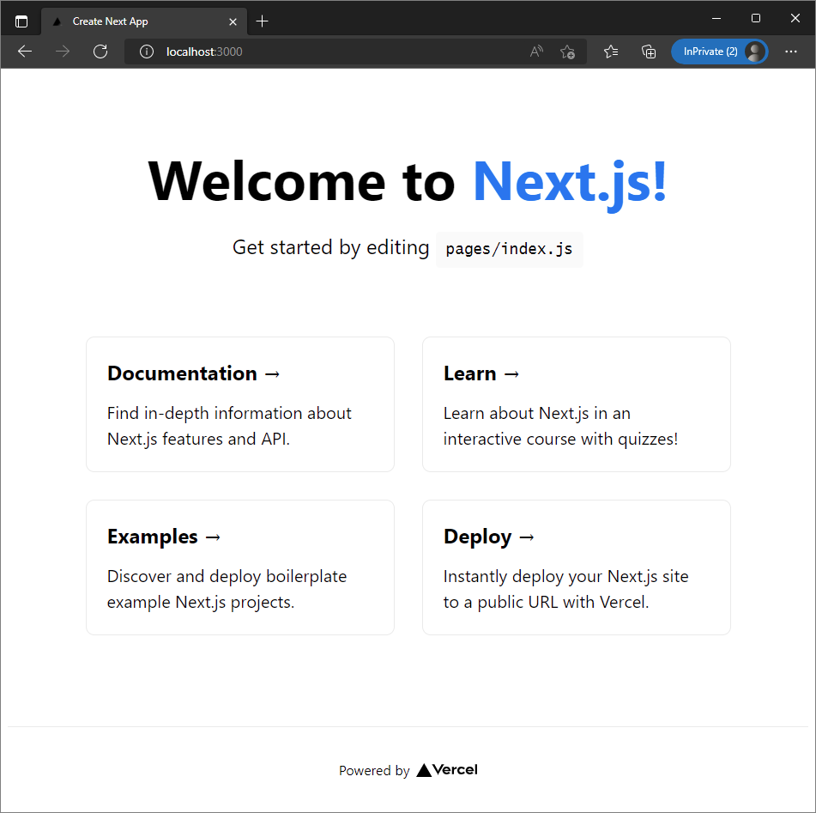Click the 'Get started by editing' text
816x813 pixels.
pos(330,247)
